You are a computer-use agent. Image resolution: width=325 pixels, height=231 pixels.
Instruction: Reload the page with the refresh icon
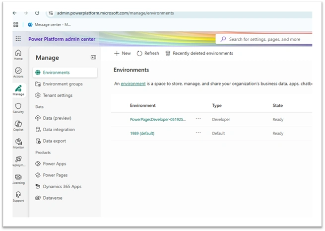(37, 13)
